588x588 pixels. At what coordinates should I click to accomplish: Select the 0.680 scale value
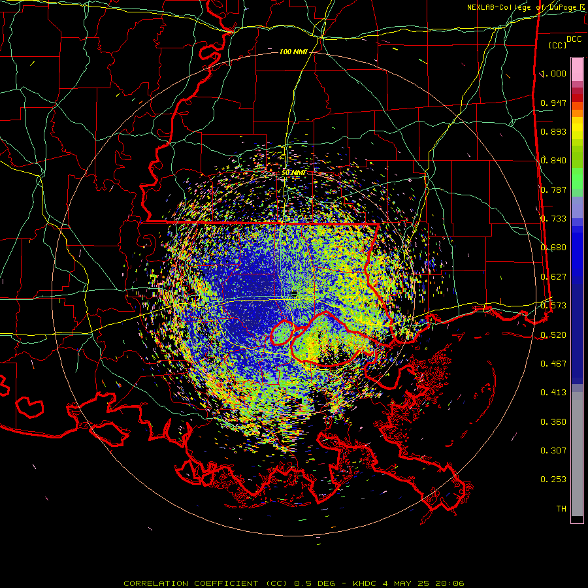553,248
